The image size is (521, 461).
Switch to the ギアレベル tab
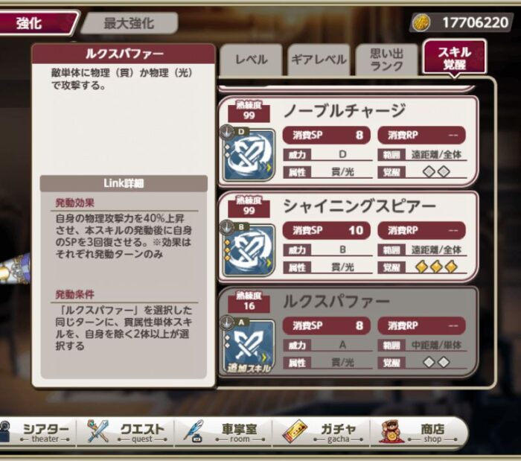[319, 60]
